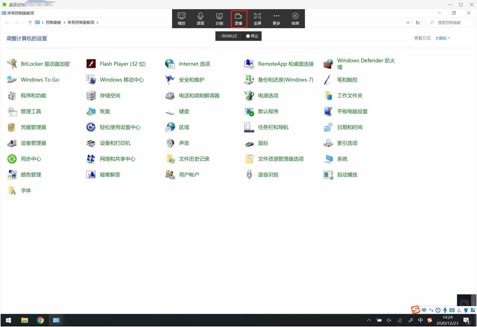Open the 区域 globe icon

pyautogui.click(x=170, y=127)
